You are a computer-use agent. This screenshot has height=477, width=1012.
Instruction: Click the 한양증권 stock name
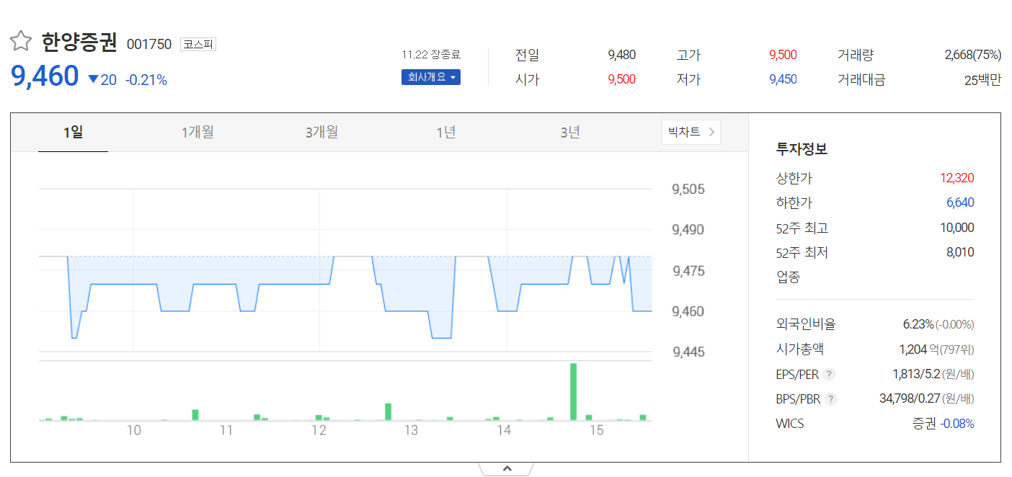[79, 43]
